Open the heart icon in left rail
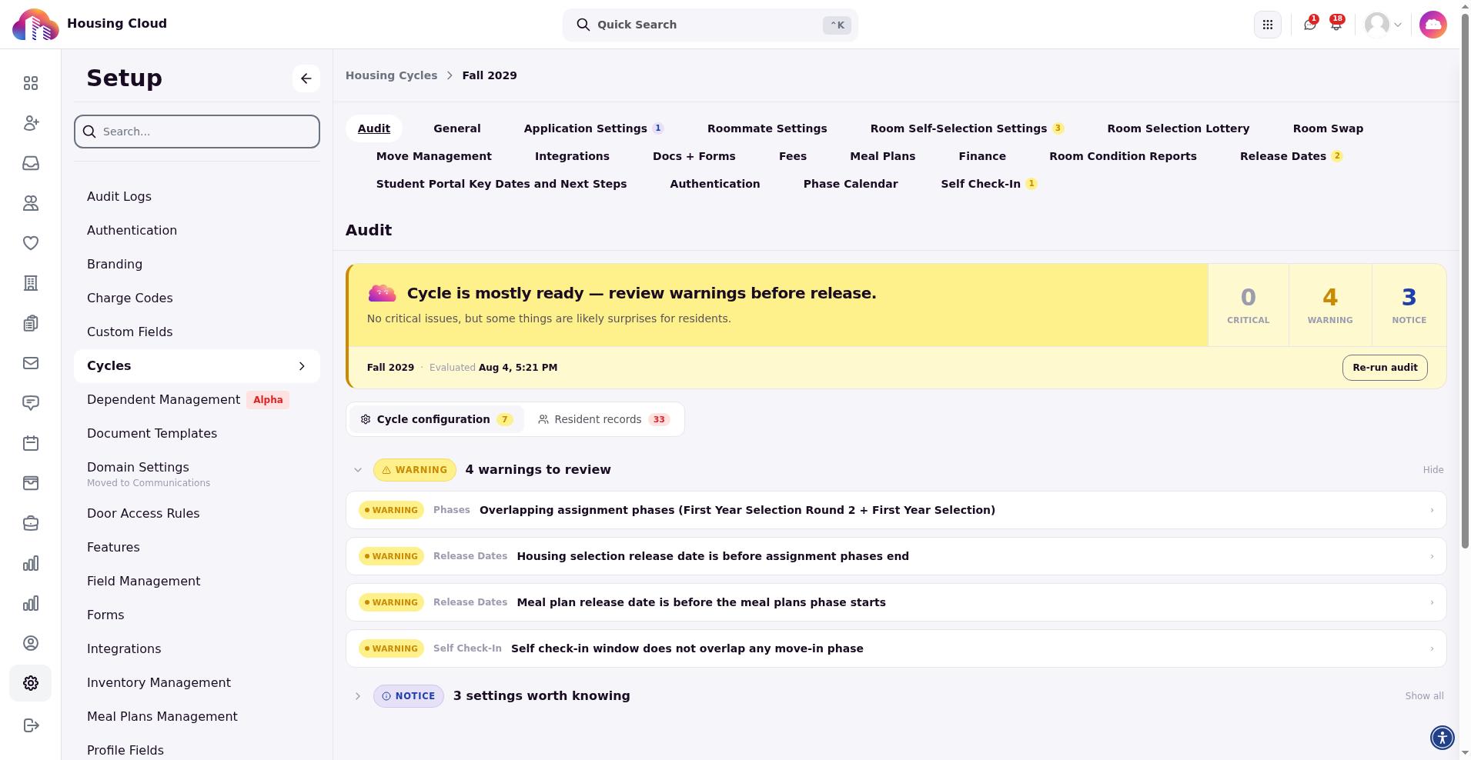Viewport: 1471px width, 760px height. (x=31, y=243)
